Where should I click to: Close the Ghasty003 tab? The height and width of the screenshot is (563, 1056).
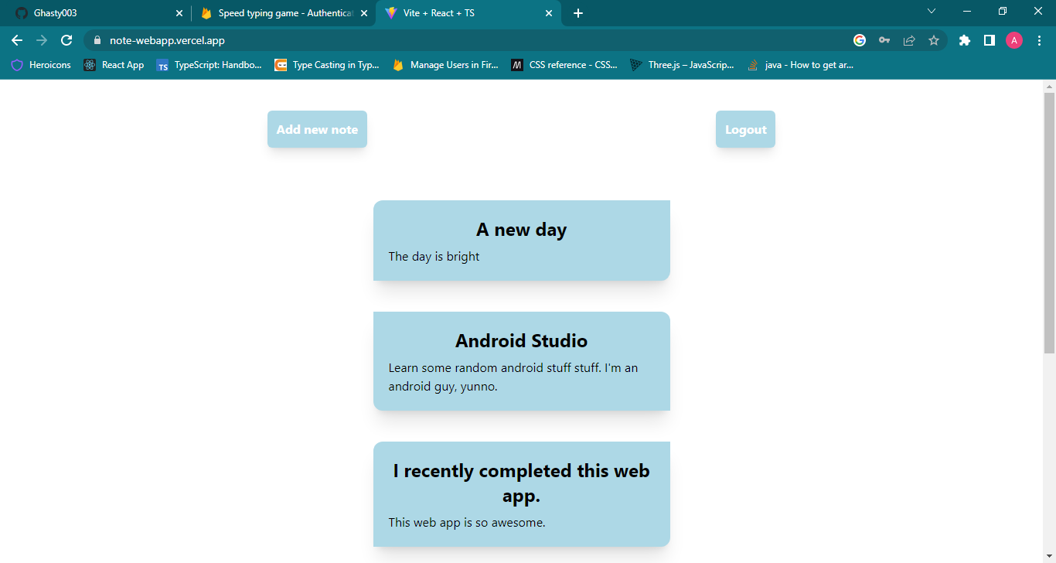coord(179,13)
